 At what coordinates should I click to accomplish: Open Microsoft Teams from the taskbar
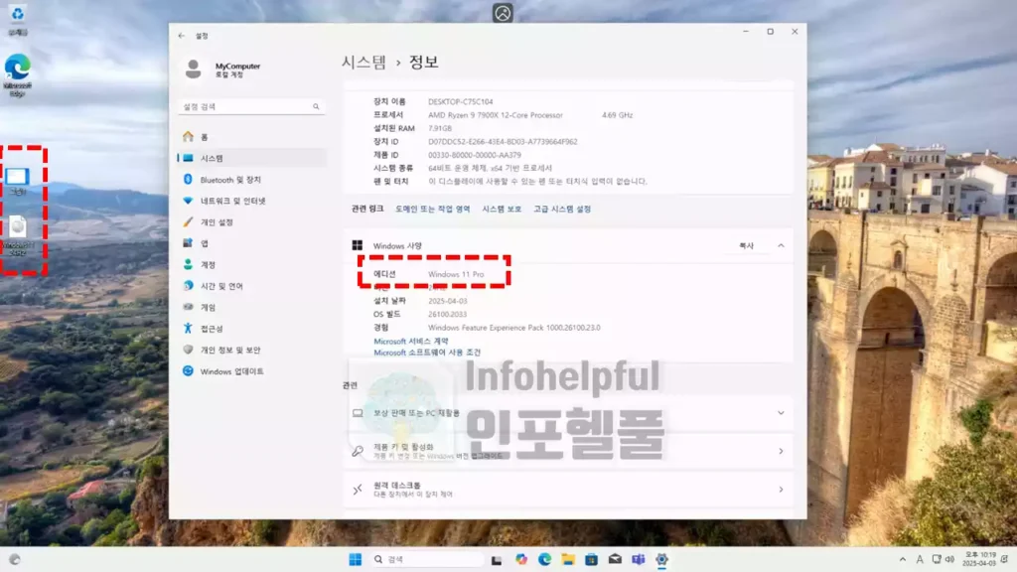[639, 560]
